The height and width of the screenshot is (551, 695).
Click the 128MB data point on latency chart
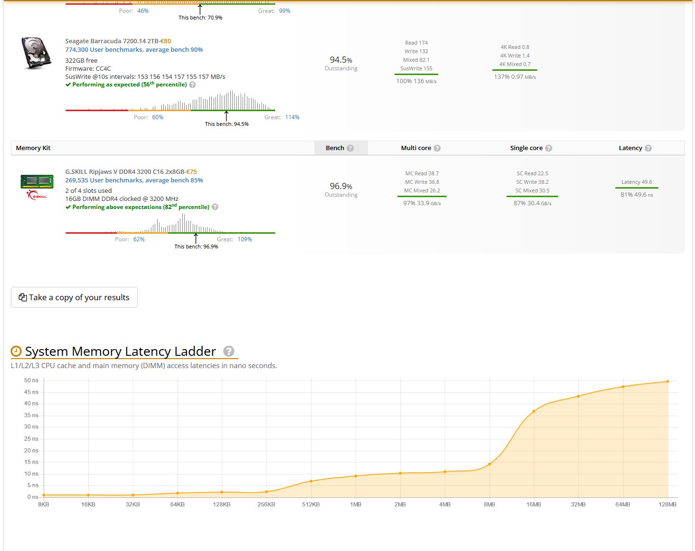pos(667,381)
